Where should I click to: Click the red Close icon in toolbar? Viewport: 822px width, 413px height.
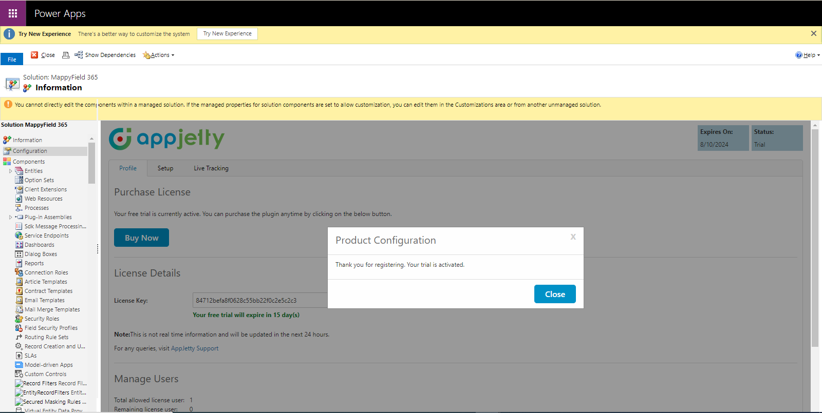[x=34, y=55]
